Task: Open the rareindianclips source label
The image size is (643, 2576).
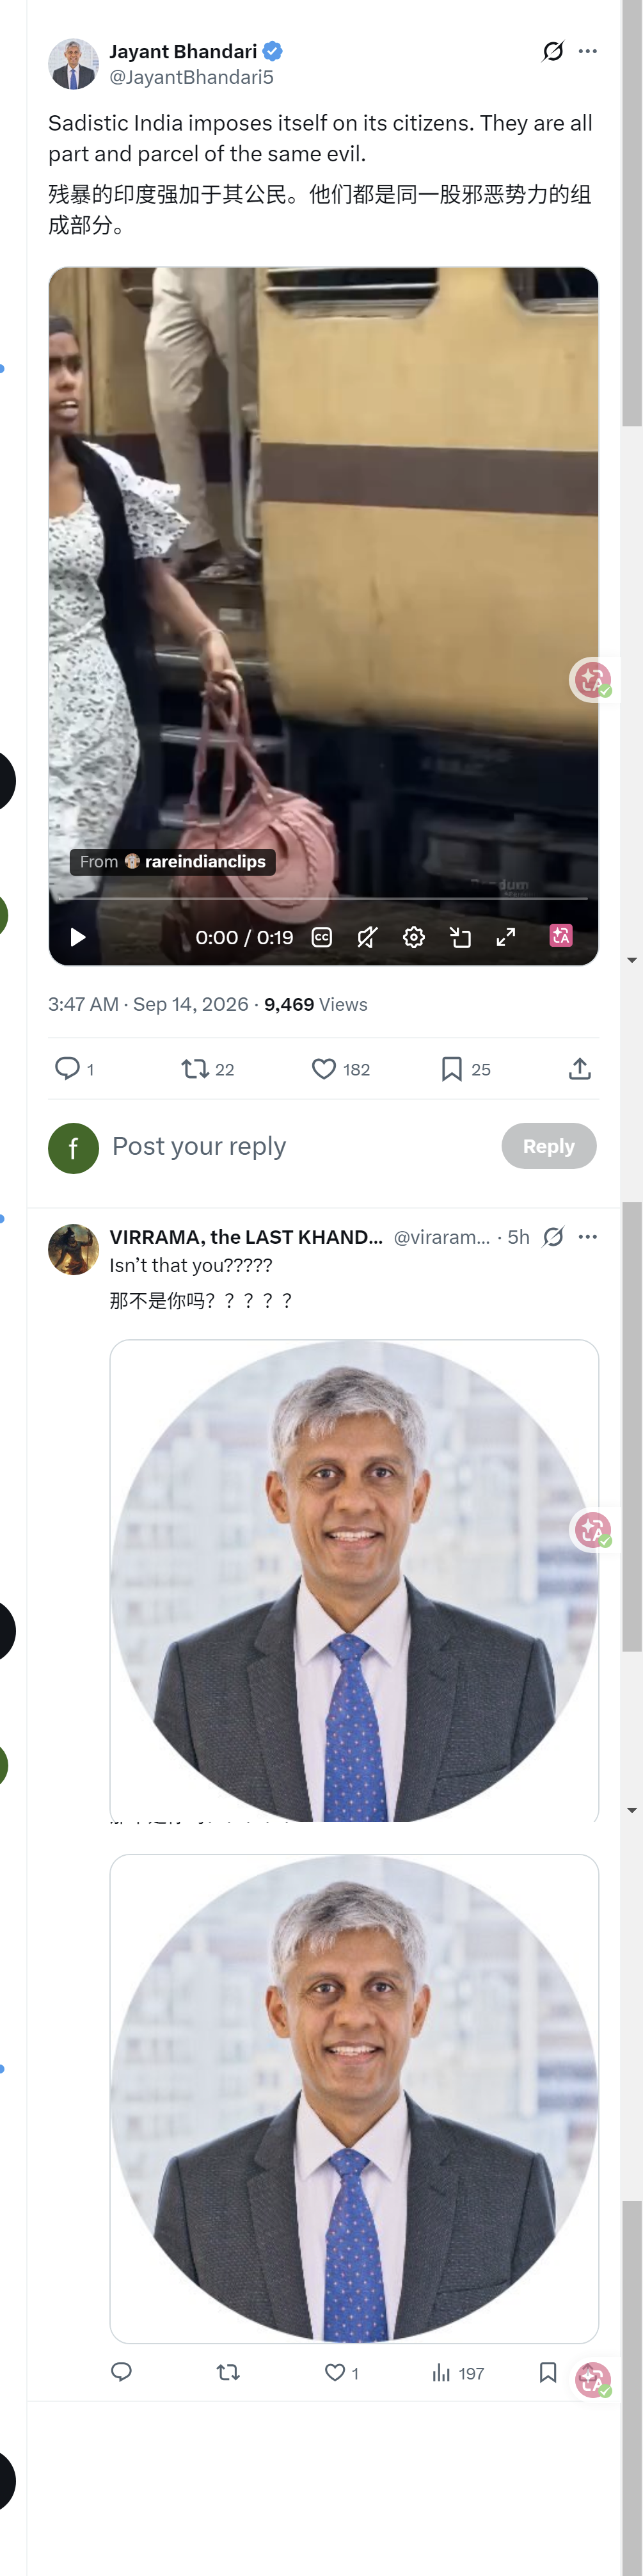Action: (173, 862)
